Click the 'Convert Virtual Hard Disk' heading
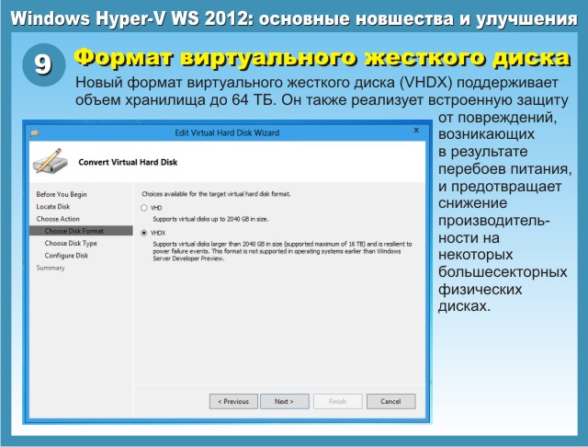This screenshot has height=447, width=588. point(128,162)
